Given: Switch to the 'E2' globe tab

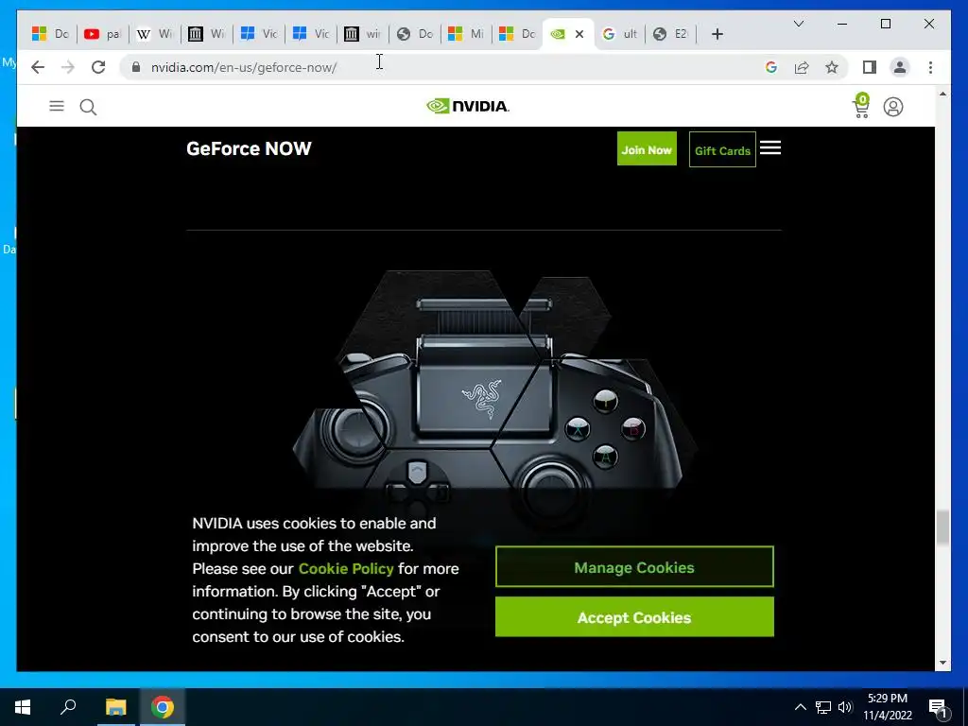Looking at the screenshot, I should [x=670, y=34].
